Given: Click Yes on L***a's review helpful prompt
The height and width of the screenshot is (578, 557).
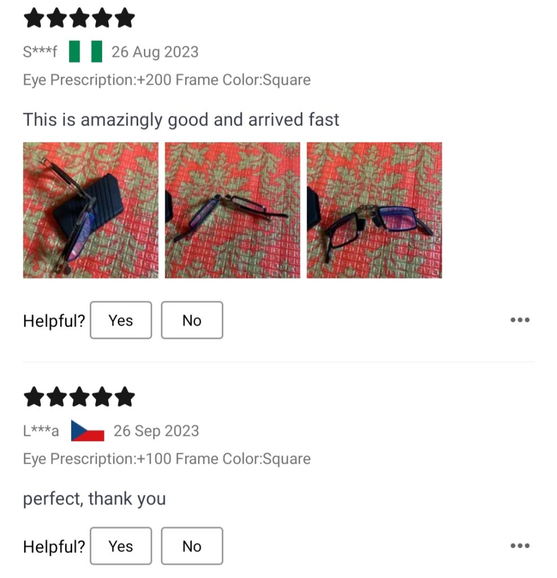Looking at the screenshot, I should pos(121,546).
